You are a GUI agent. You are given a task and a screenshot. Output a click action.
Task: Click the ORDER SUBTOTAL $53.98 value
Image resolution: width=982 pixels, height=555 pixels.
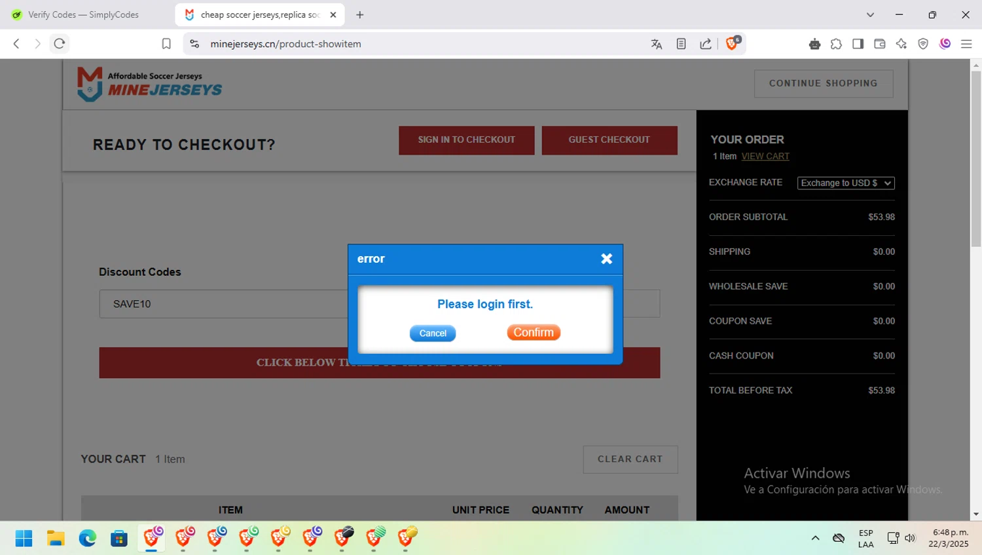click(x=881, y=217)
